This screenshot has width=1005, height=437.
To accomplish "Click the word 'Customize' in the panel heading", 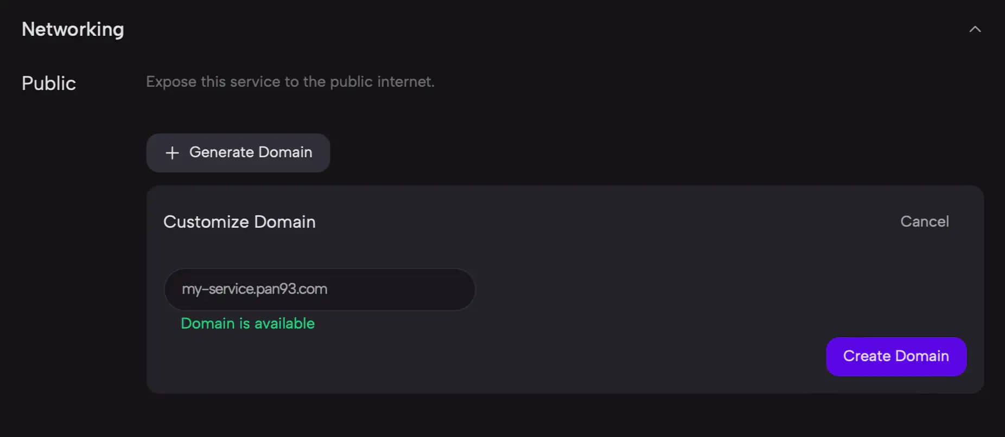I will click(x=206, y=222).
